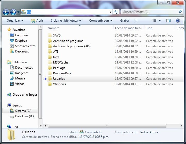Click the change view icon
The width and height of the screenshot is (186, 144).
tap(154, 21)
